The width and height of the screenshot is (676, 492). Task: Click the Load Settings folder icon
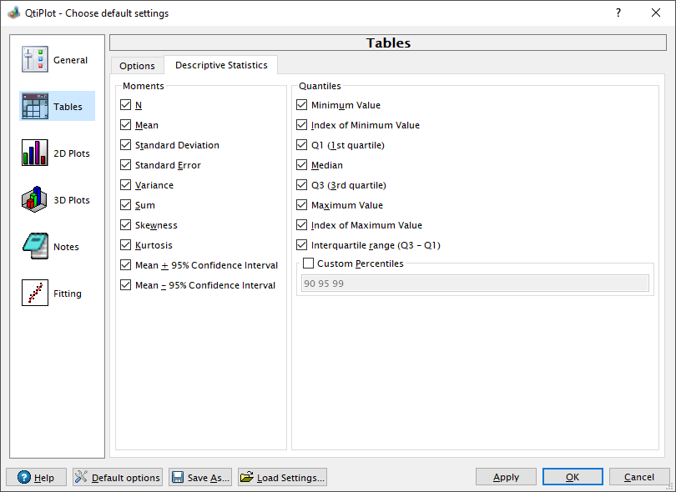pyautogui.click(x=247, y=477)
